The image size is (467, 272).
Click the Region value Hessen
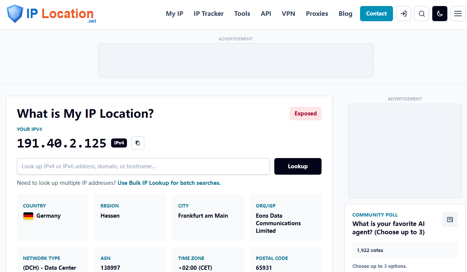tap(110, 216)
